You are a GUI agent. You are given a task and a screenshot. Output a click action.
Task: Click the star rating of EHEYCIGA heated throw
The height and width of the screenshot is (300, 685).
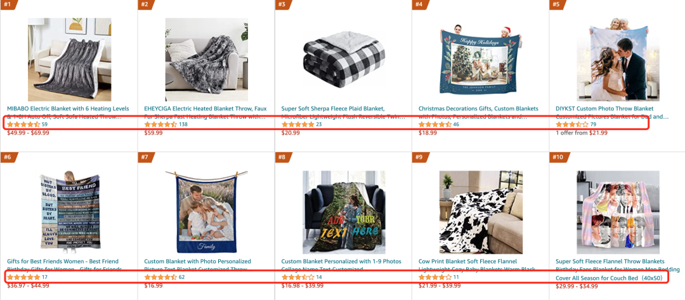pyautogui.click(x=160, y=124)
